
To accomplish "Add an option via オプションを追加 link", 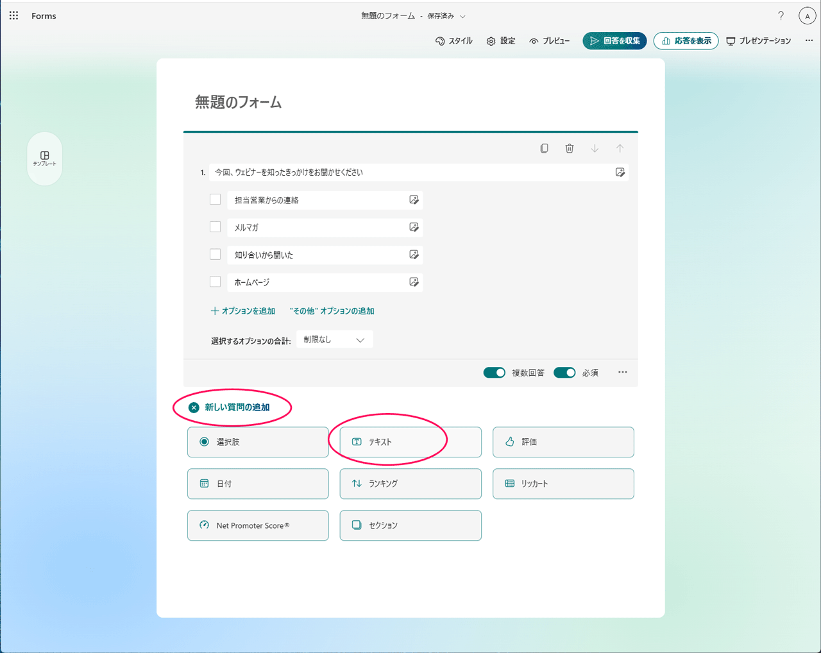I will point(243,310).
